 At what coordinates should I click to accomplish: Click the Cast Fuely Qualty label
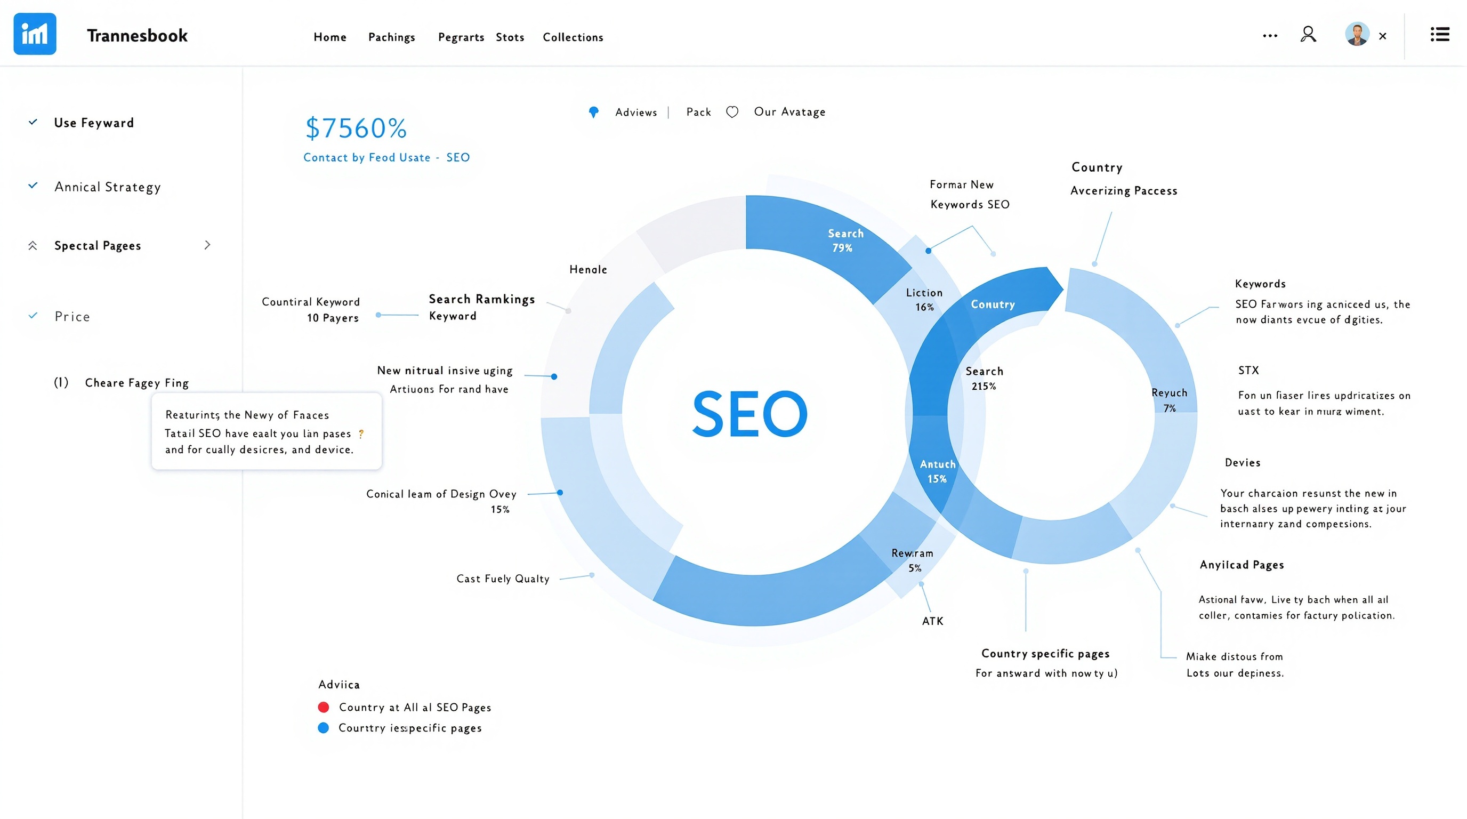[x=503, y=578]
